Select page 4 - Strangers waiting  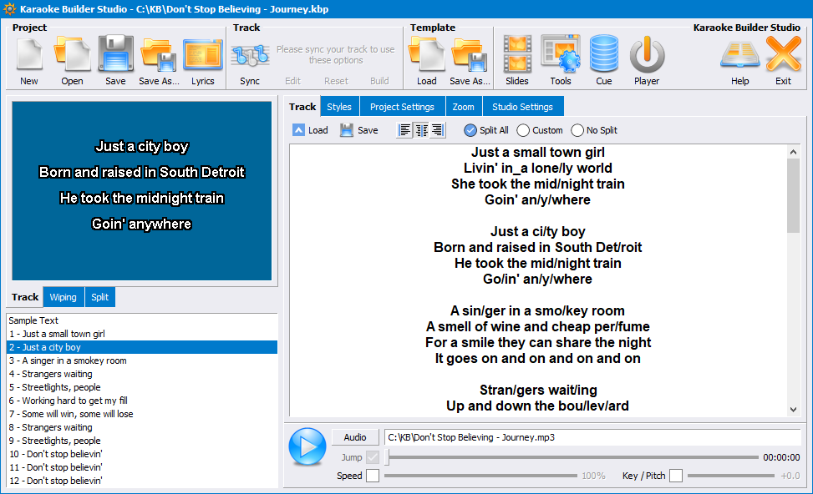coord(141,374)
